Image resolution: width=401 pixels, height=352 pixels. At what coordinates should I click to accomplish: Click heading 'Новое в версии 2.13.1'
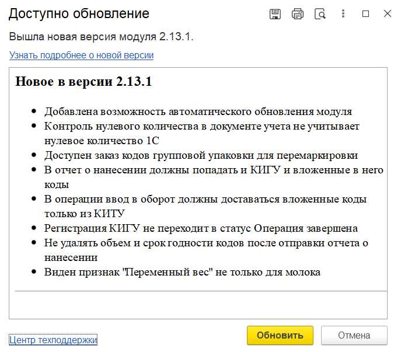coord(83,82)
